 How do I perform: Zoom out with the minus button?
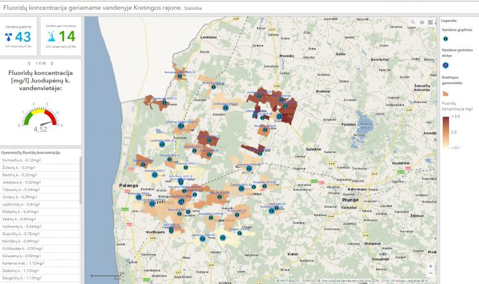[430, 273]
